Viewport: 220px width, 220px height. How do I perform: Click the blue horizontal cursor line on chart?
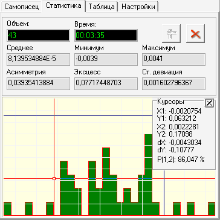tap(78, 115)
